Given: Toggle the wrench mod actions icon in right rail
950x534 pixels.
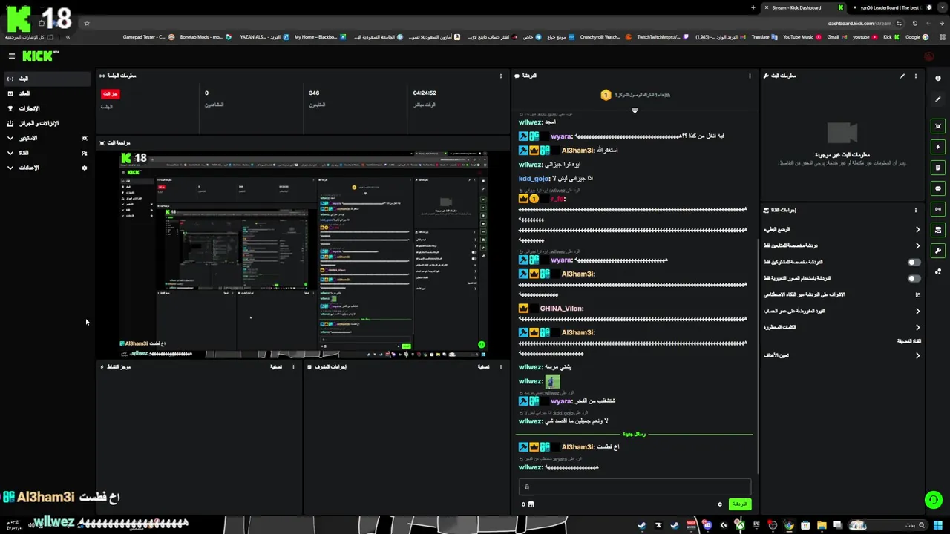Looking at the screenshot, I should tap(938, 251).
